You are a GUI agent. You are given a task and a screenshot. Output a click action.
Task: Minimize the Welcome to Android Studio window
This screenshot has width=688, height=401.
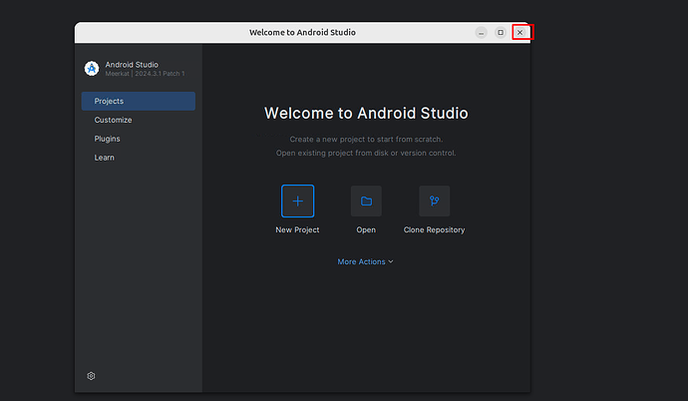point(482,33)
